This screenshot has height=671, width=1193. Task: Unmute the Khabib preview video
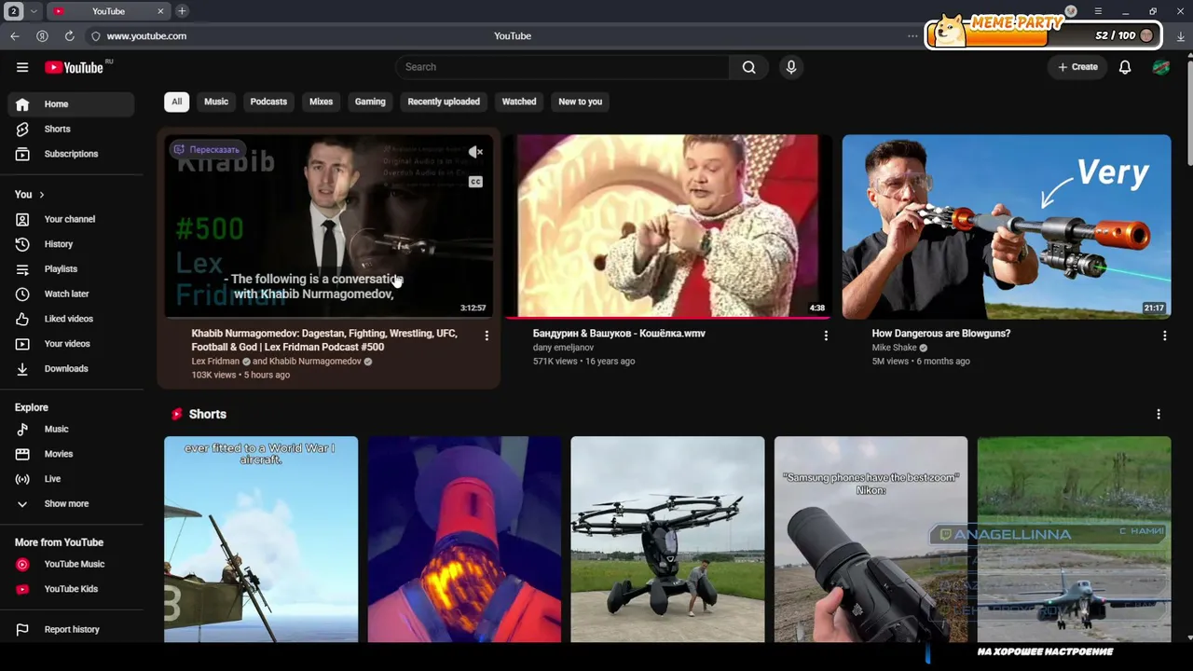[x=475, y=152]
